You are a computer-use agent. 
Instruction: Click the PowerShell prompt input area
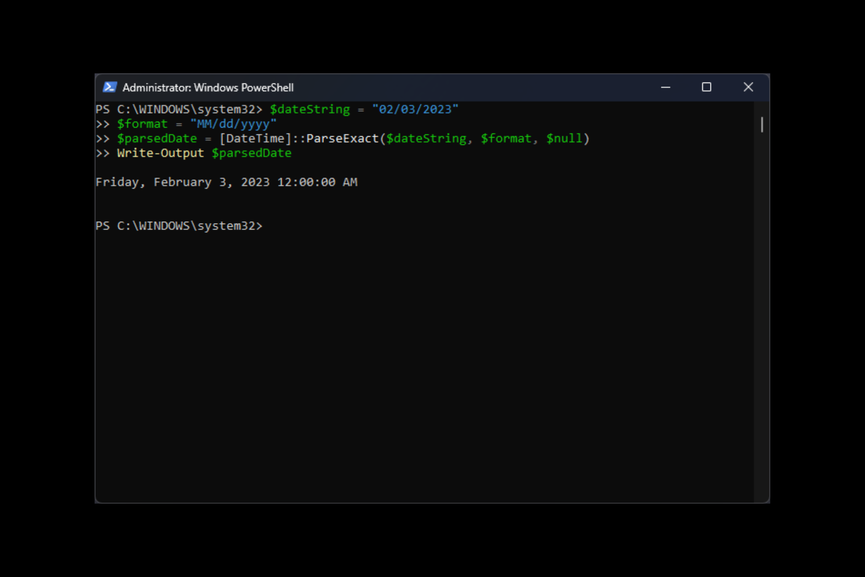point(271,225)
